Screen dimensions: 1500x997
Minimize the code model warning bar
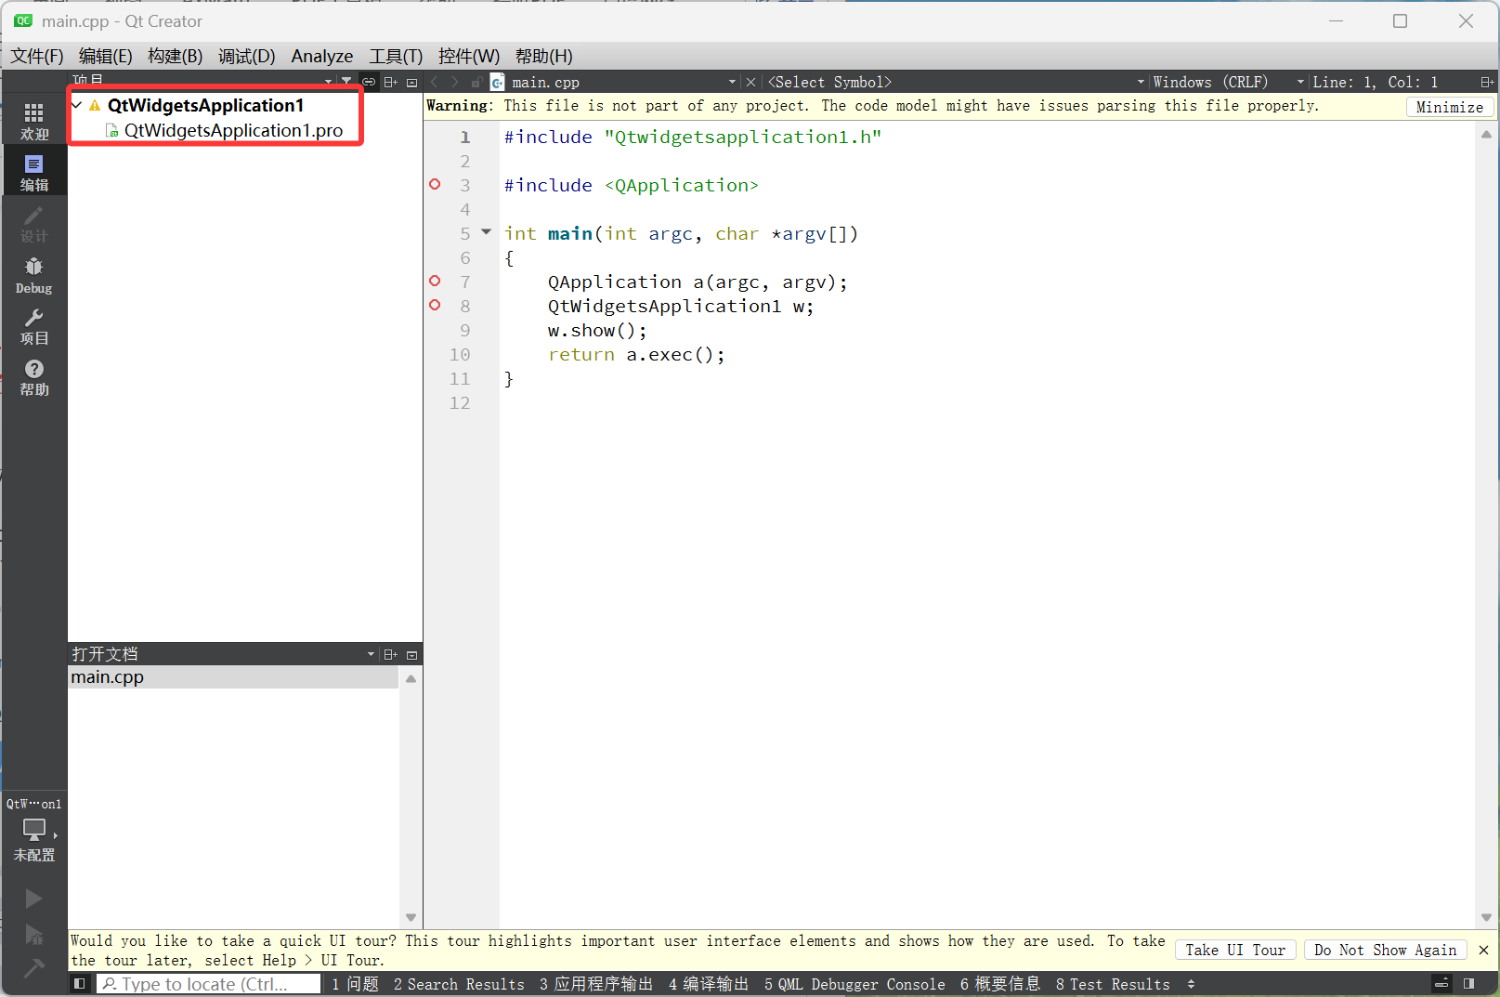click(x=1449, y=107)
